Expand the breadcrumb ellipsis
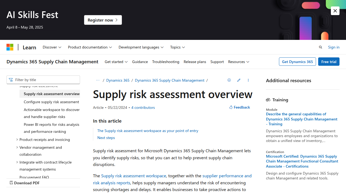 pyautogui.click(x=98, y=80)
